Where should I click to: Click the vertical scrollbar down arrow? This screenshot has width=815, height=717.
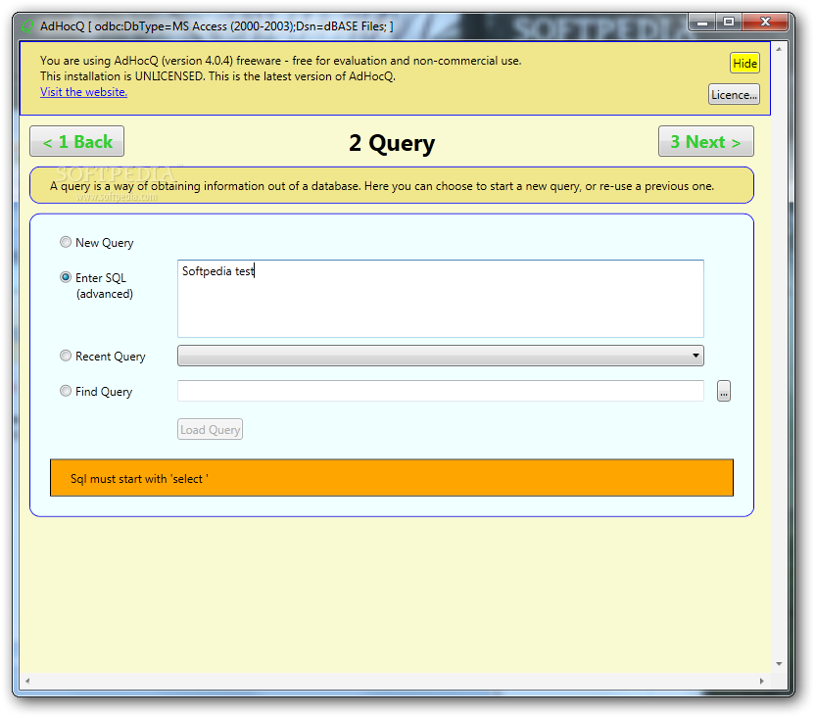point(779,664)
